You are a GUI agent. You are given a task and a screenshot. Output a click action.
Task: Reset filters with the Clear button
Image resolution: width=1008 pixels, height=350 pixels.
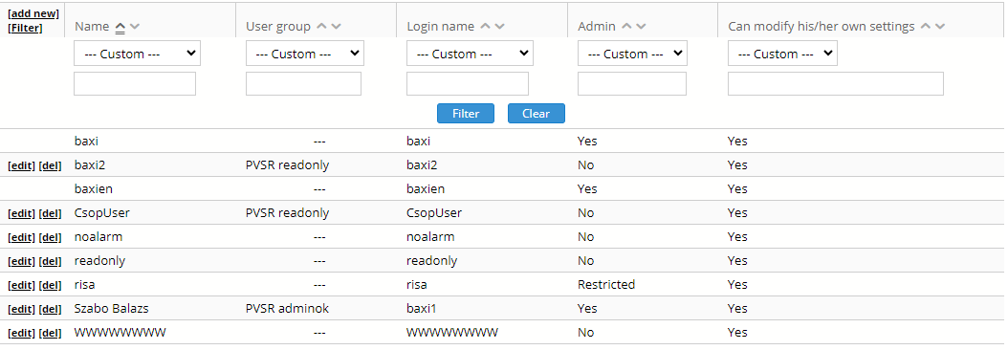click(537, 113)
